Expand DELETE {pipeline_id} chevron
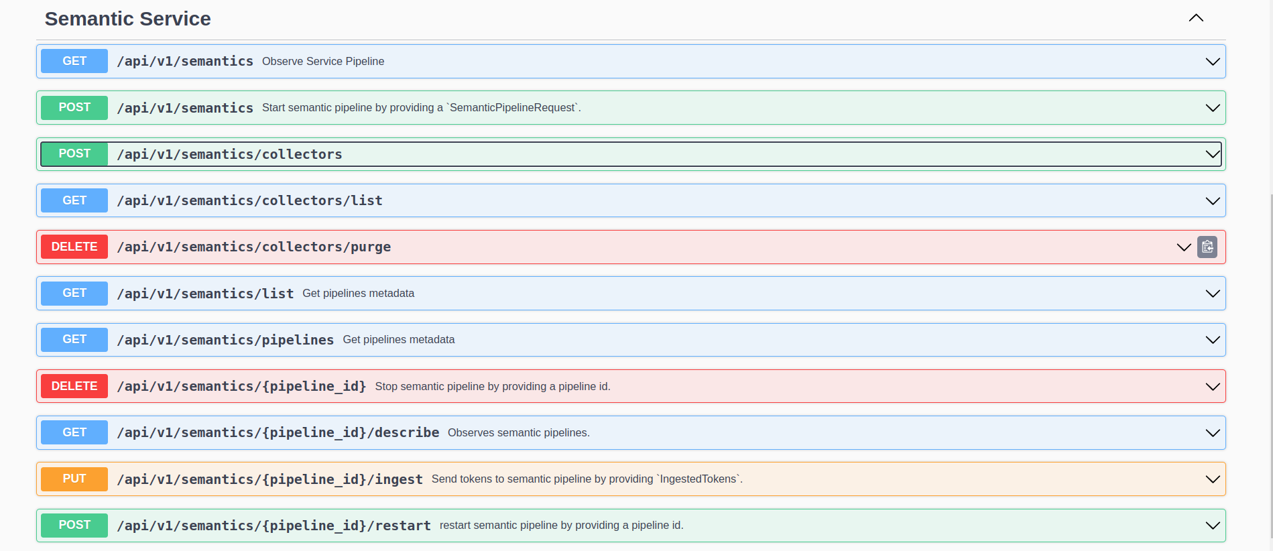 click(1213, 387)
